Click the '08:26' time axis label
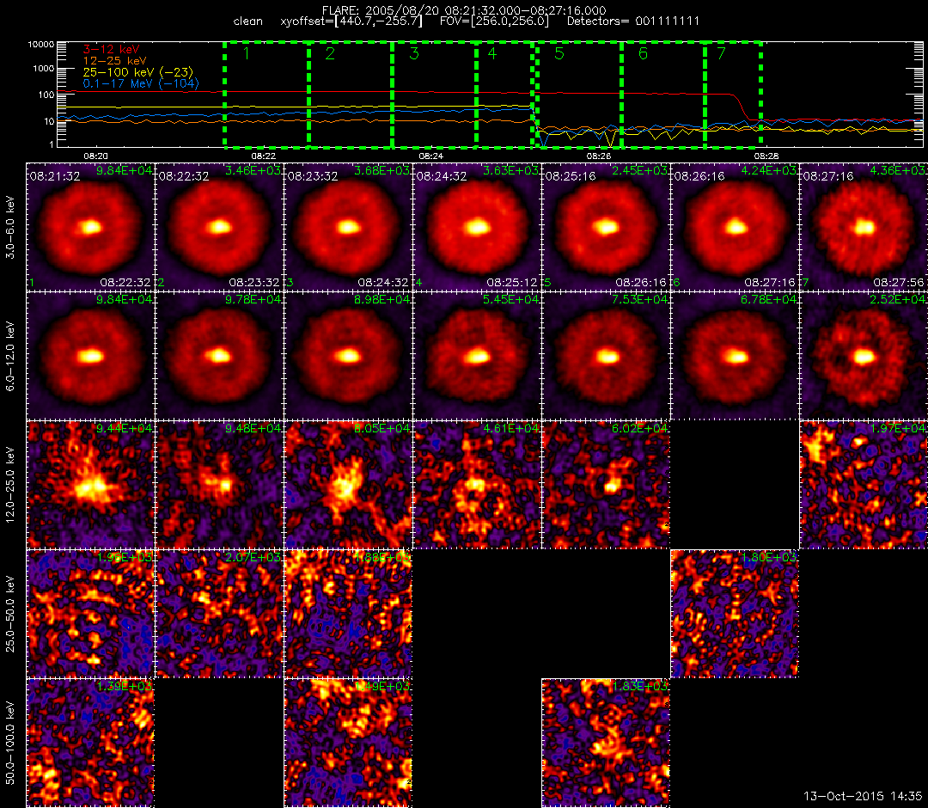Image resolution: width=928 pixels, height=808 pixels. [x=598, y=156]
